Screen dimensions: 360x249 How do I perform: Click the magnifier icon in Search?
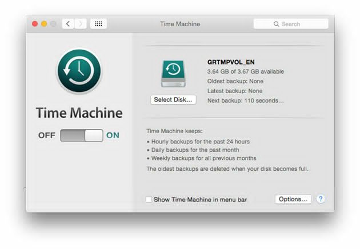coord(276,24)
